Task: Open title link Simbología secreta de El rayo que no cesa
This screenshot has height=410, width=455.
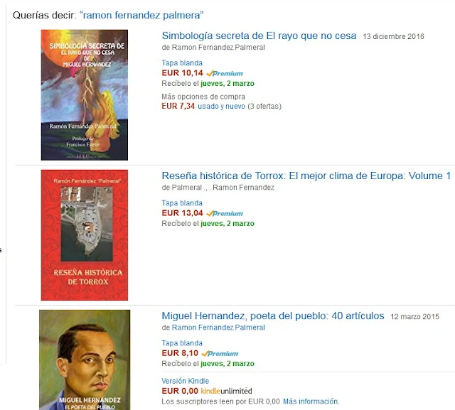Action: 259,36
